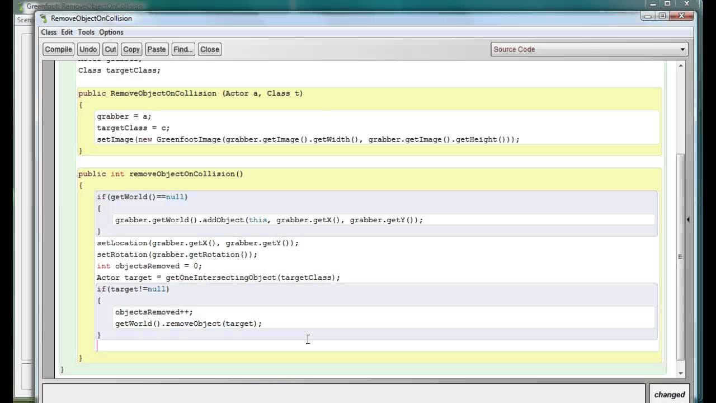Click the scrollbar up arrow
The image size is (716, 403).
(x=681, y=65)
